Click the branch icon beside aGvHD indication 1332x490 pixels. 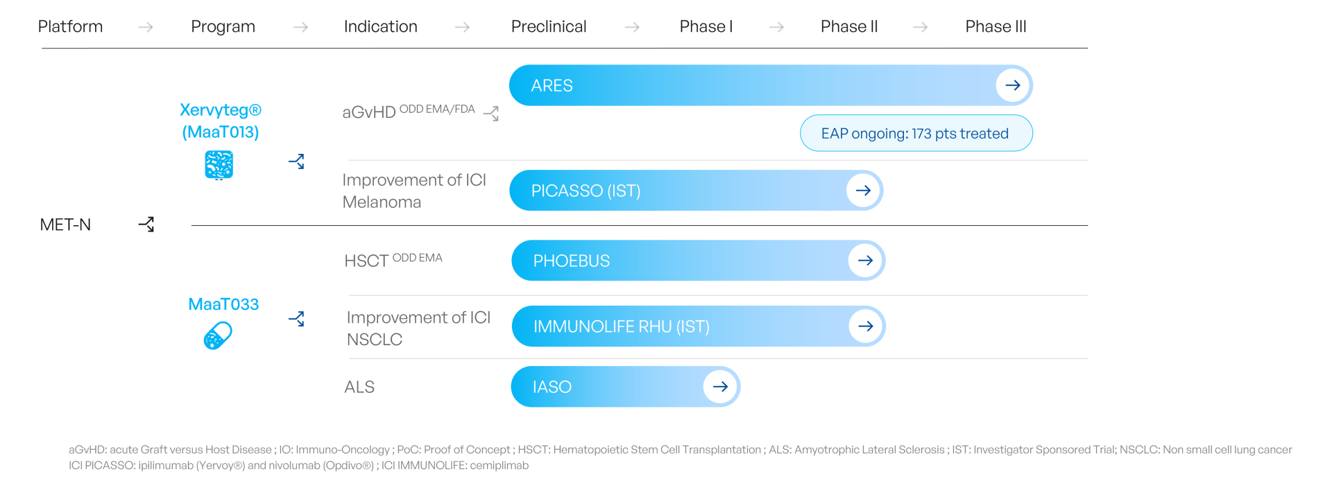(491, 113)
